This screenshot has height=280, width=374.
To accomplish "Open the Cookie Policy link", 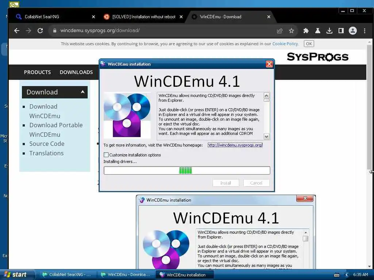I will [285, 44].
